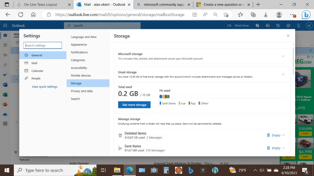Click the zoom out magnifier in address bar

tap(215, 14)
